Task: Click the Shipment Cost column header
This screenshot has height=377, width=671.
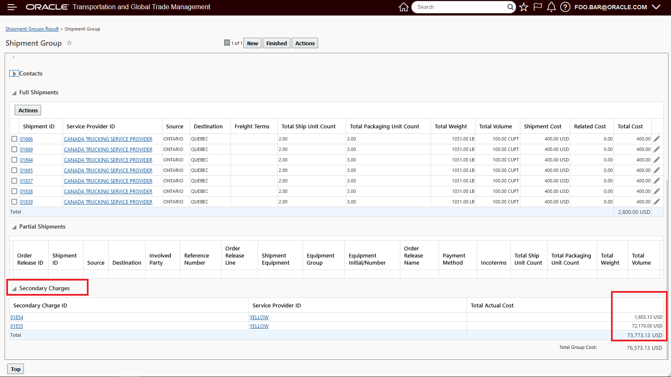Action: (543, 126)
